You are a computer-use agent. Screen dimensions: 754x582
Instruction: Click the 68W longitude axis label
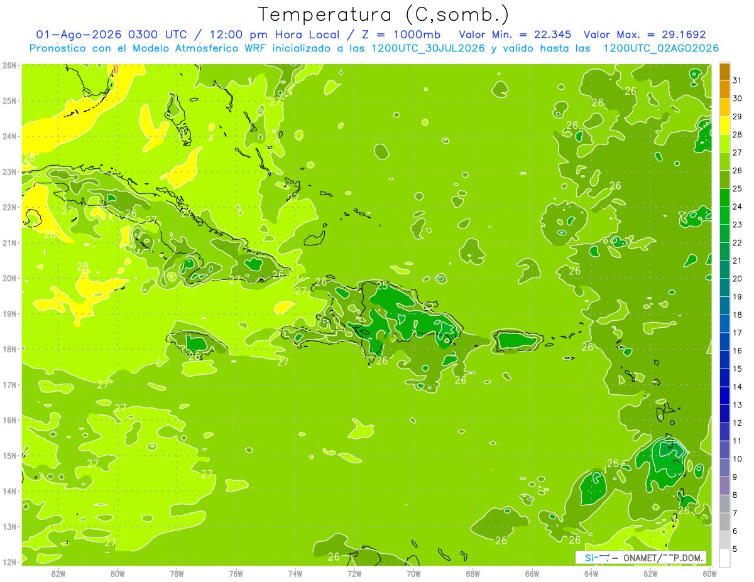(473, 573)
